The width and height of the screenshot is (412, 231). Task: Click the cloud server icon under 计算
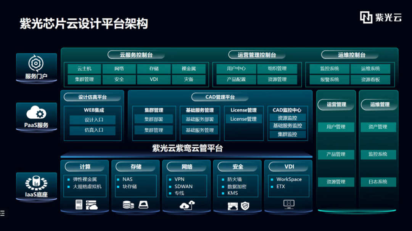[92, 205]
